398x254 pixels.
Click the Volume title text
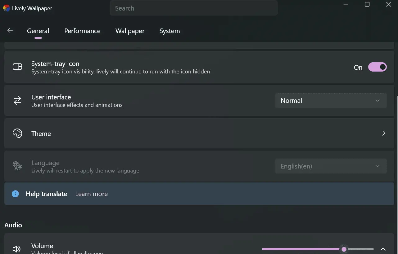pyautogui.click(x=42, y=246)
